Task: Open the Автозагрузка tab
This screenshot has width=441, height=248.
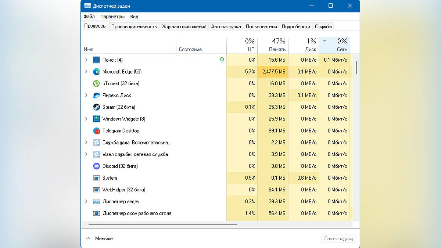Action: click(226, 26)
